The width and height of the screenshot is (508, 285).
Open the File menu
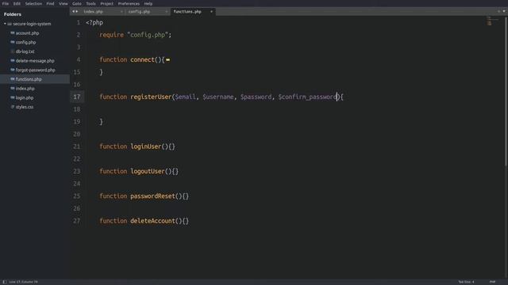[x=6, y=3]
